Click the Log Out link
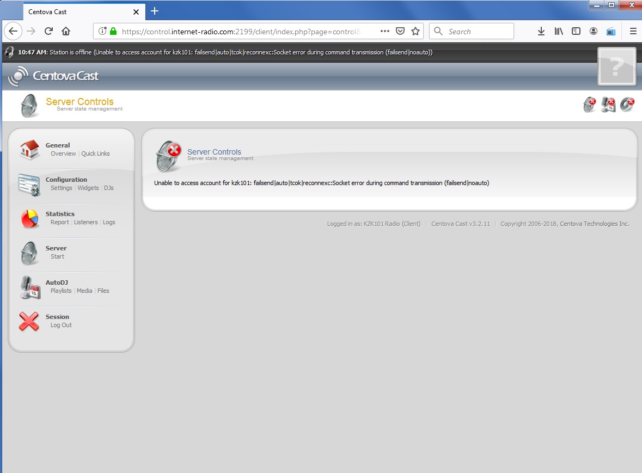 click(61, 325)
